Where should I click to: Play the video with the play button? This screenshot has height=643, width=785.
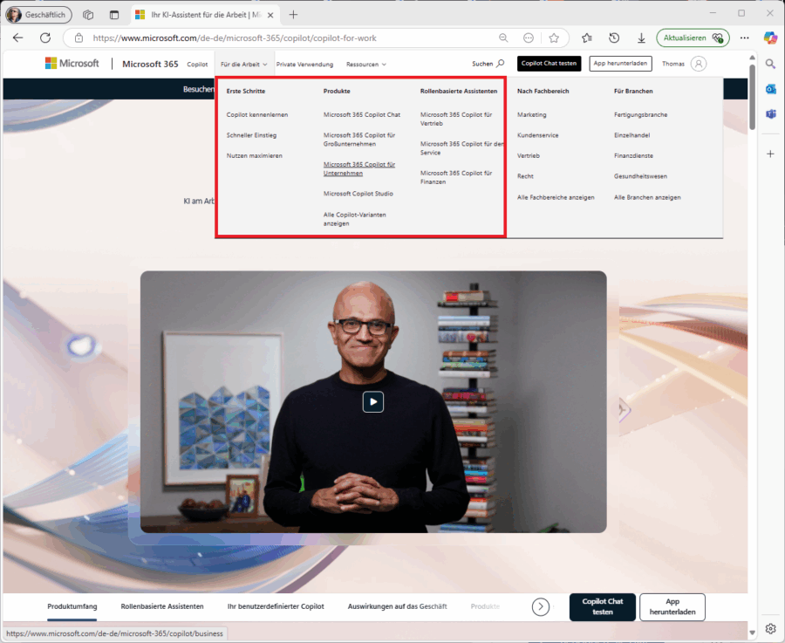[373, 401]
